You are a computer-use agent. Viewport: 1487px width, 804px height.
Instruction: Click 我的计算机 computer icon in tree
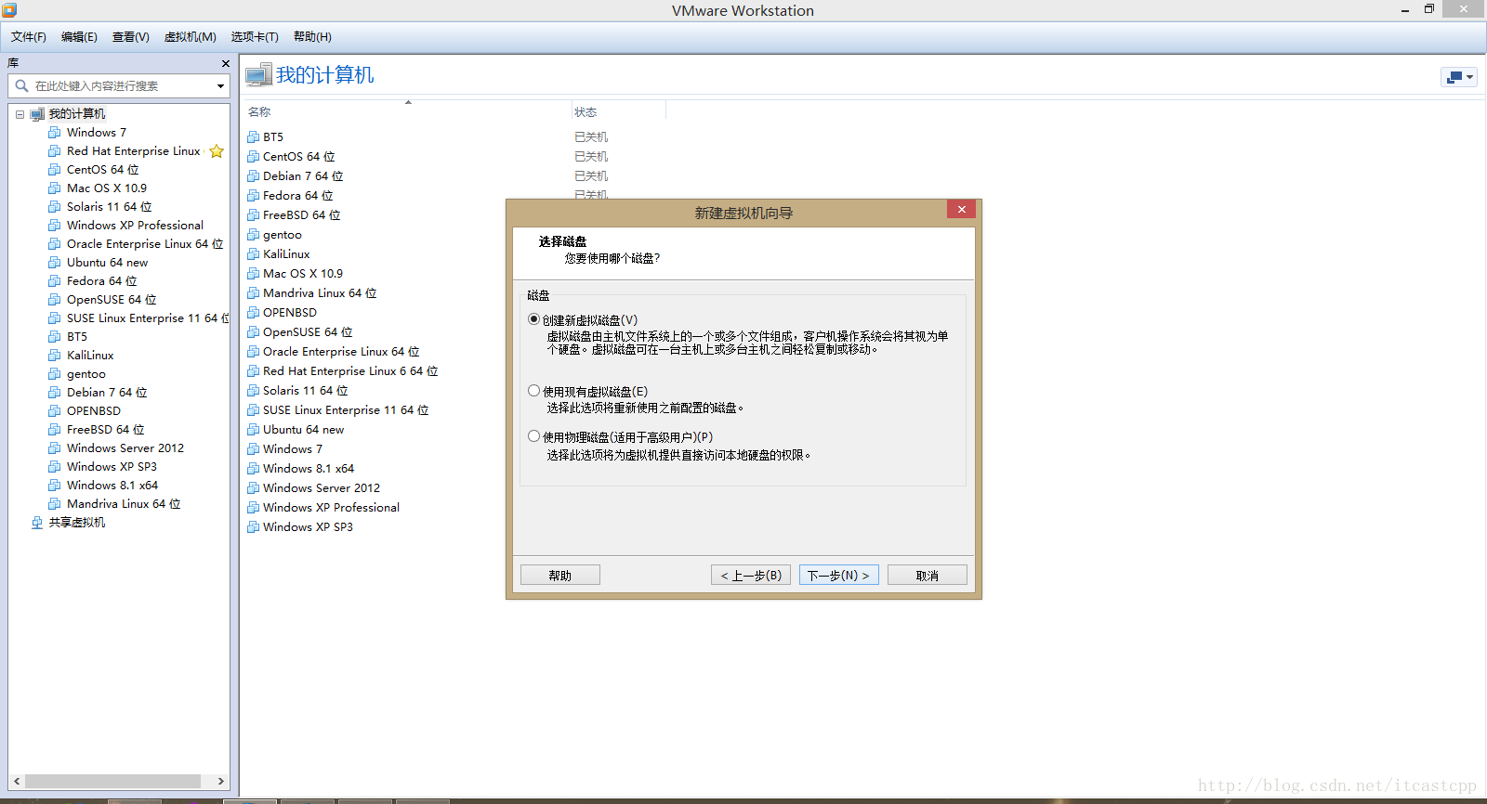click(37, 114)
